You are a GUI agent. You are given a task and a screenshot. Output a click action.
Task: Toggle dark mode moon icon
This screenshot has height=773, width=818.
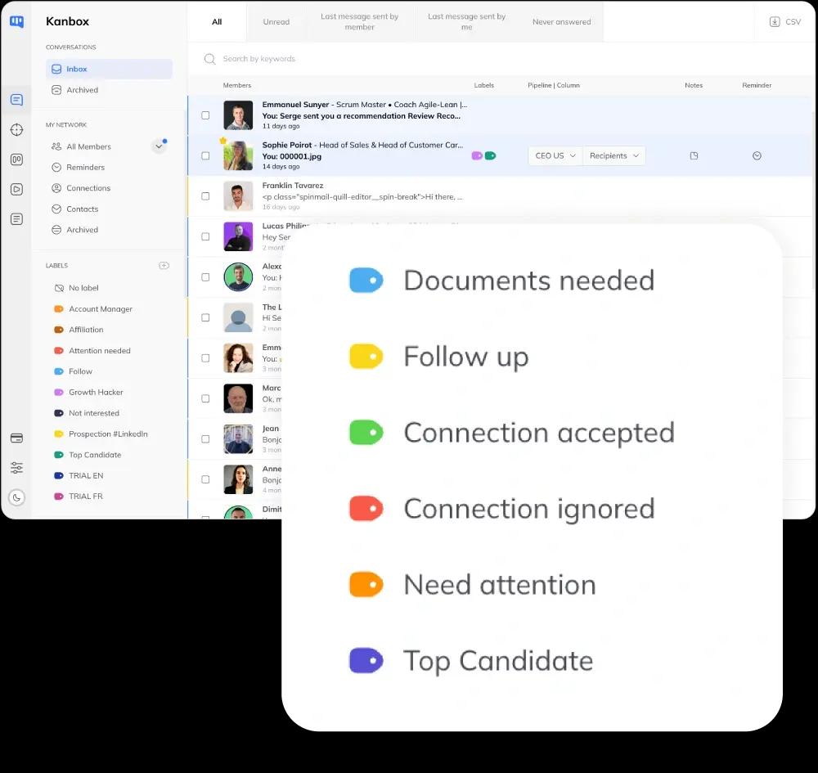pyautogui.click(x=16, y=497)
